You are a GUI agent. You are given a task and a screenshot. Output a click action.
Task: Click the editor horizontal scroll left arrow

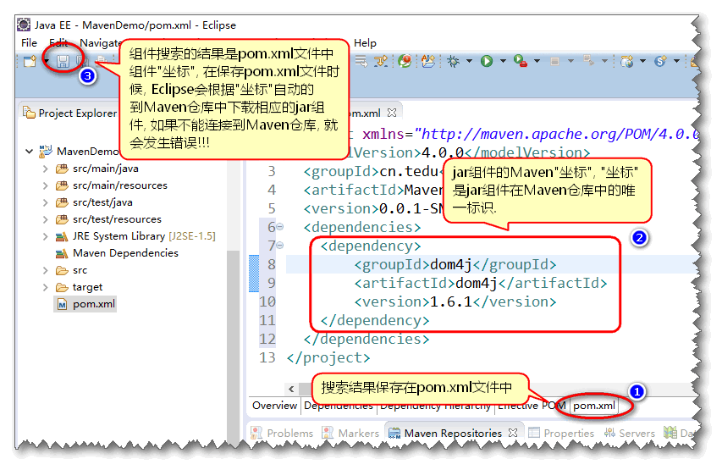291,389
